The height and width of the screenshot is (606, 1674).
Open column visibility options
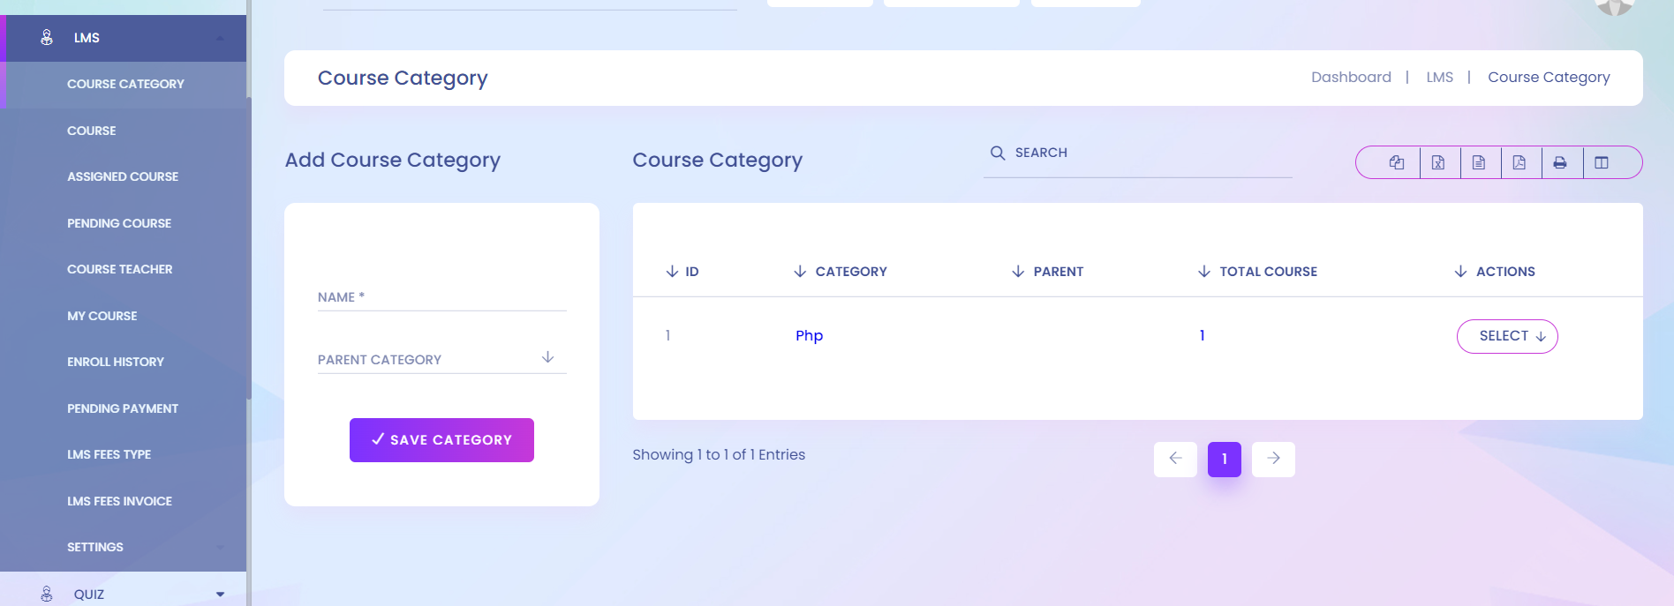pos(1602,162)
